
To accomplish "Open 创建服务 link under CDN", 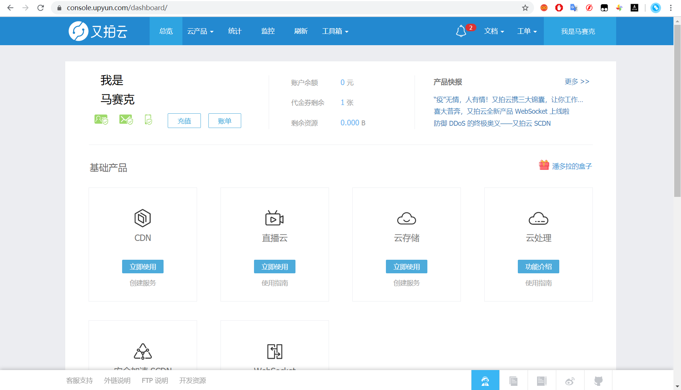I will click(x=143, y=283).
